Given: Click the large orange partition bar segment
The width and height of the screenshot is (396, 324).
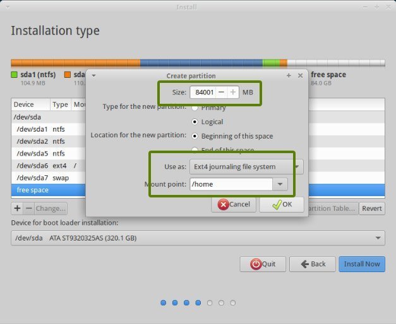Looking at the screenshot, I should 76,63.
